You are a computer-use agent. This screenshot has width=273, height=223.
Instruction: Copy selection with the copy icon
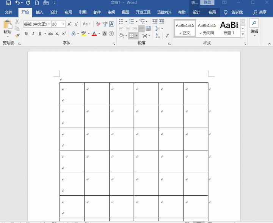click(x=17, y=28)
